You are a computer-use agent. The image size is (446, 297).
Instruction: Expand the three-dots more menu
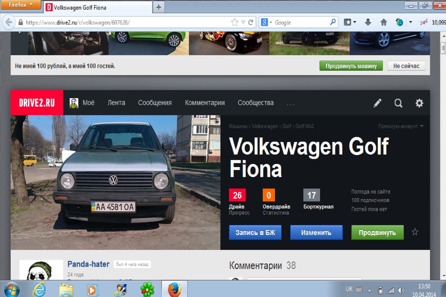(x=291, y=104)
